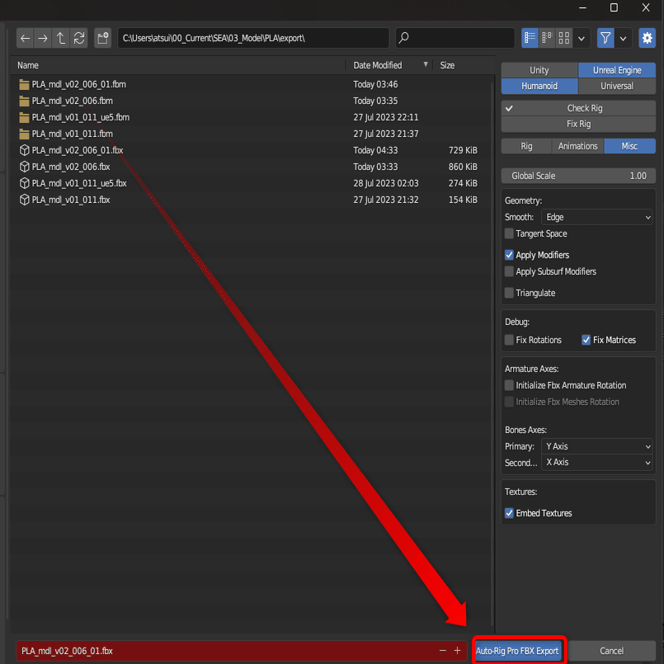Enable Apply Subsurf Modifiers checkbox

509,272
